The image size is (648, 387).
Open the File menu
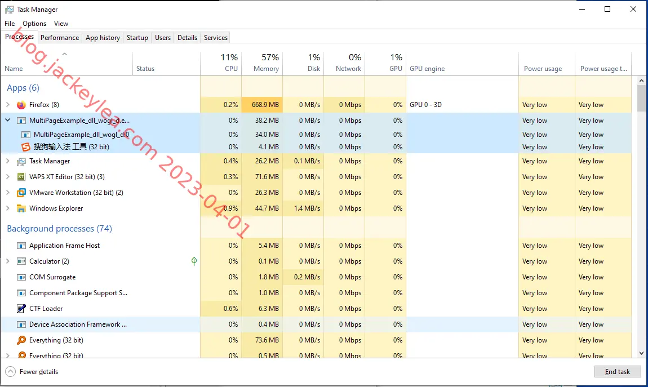click(10, 24)
